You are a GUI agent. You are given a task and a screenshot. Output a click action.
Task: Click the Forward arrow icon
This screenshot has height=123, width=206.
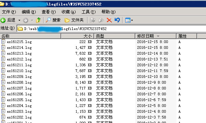pos(25,20)
